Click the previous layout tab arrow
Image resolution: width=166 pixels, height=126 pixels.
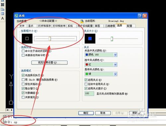(x=11, y=110)
